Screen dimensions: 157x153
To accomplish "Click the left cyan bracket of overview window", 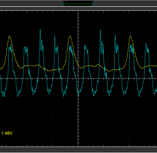I will 64,4.
